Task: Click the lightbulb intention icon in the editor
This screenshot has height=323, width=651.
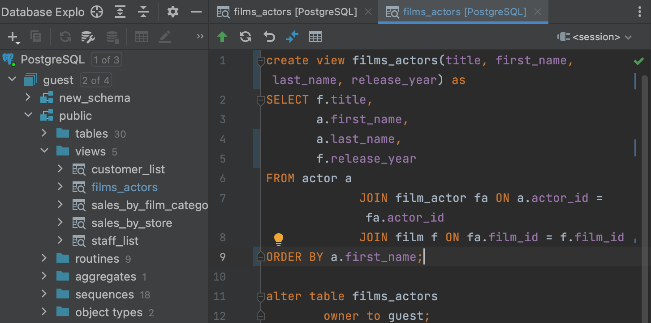Action: (278, 239)
